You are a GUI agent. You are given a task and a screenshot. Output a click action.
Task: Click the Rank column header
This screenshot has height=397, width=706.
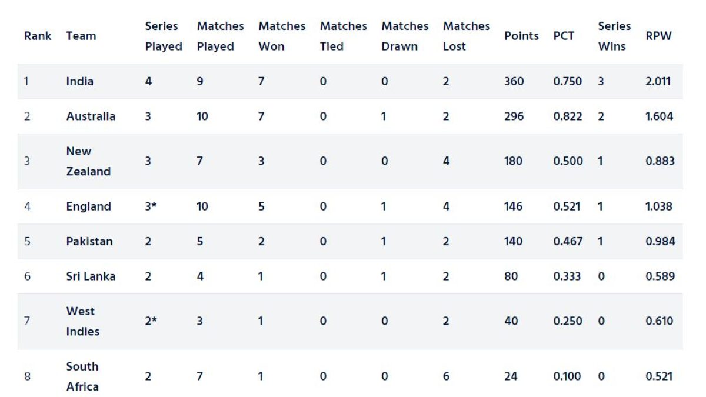click(38, 36)
